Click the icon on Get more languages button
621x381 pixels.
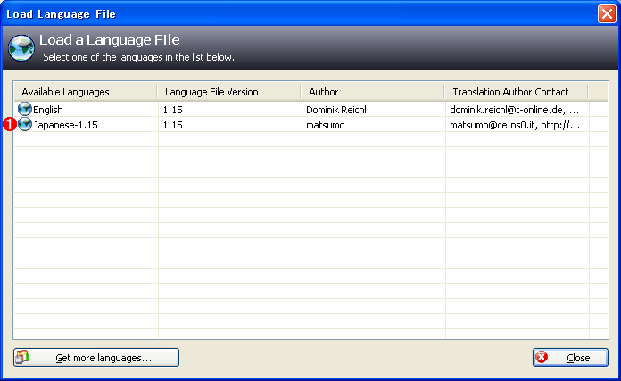22,357
